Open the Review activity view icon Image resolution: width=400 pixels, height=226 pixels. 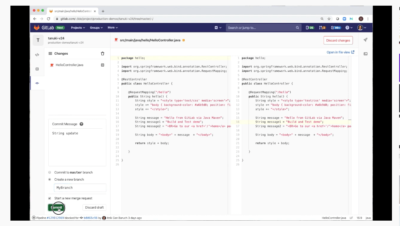pos(37,69)
